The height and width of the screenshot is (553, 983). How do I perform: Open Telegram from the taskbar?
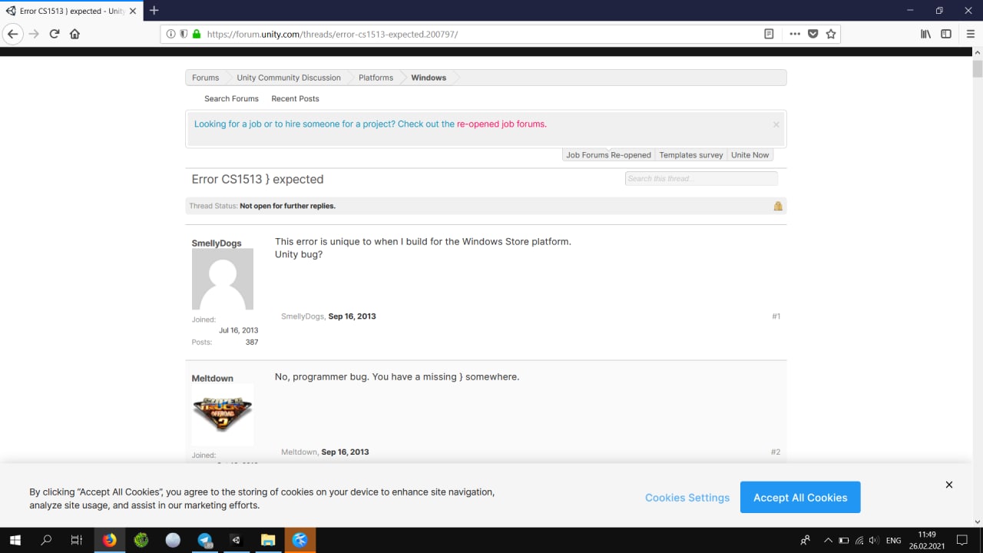click(205, 540)
